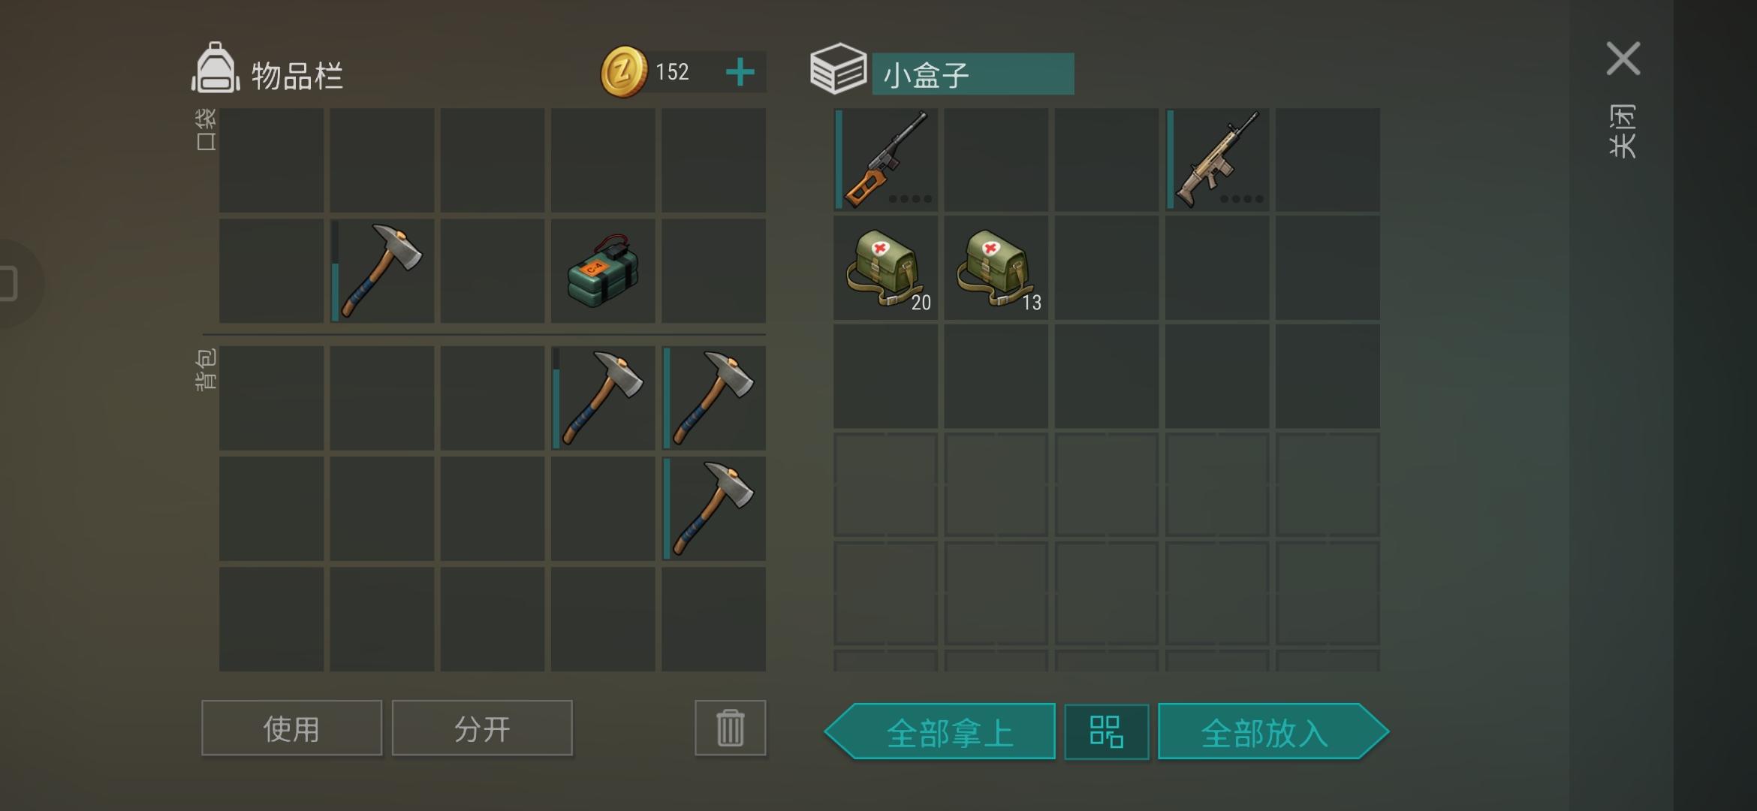This screenshot has height=811, width=1757.
Task: Select the first aid kit stack of 20
Action: point(886,269)
